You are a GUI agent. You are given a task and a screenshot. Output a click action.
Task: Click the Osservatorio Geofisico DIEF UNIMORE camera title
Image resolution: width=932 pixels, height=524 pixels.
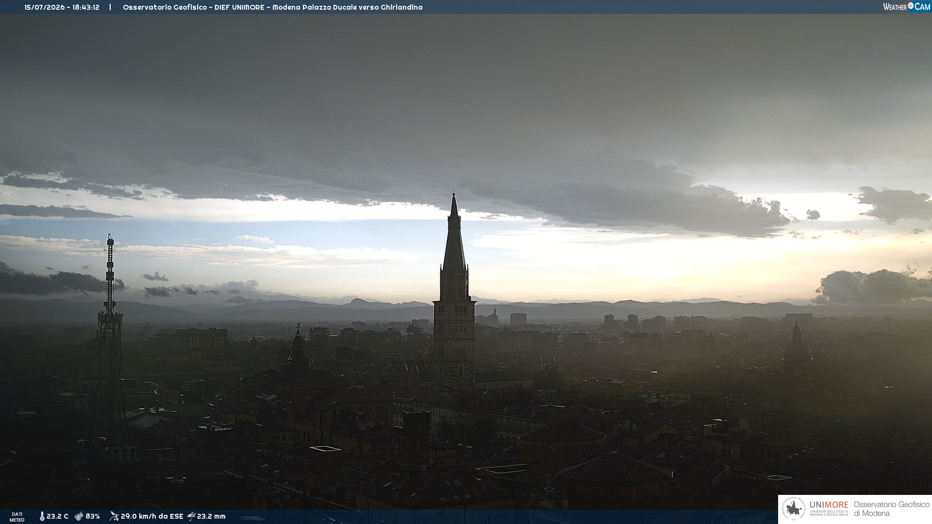pos(272,7)
